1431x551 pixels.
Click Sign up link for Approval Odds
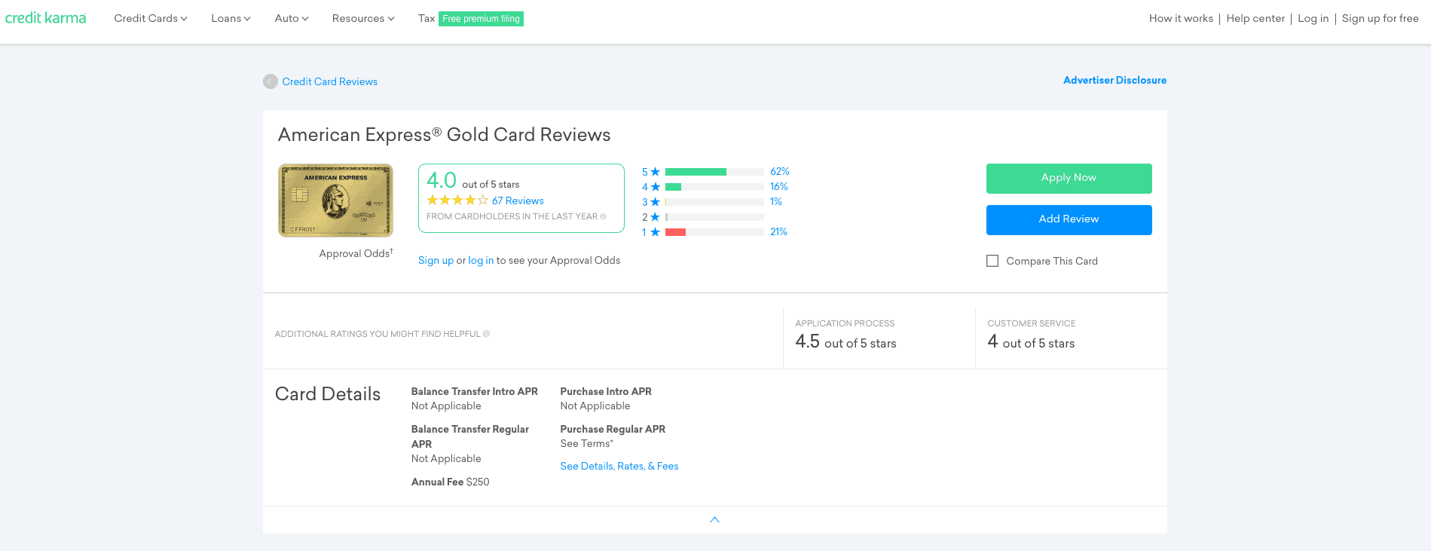[436, 260]
